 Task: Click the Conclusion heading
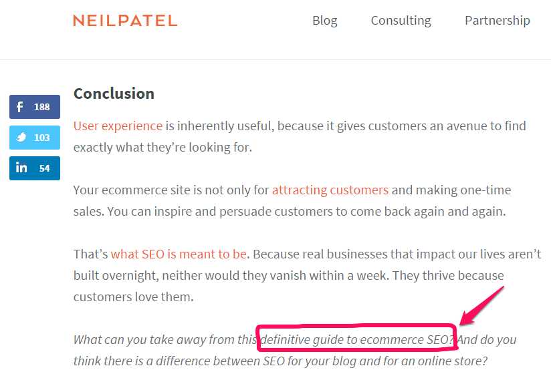pyautogui.click(x=114, y=93)
